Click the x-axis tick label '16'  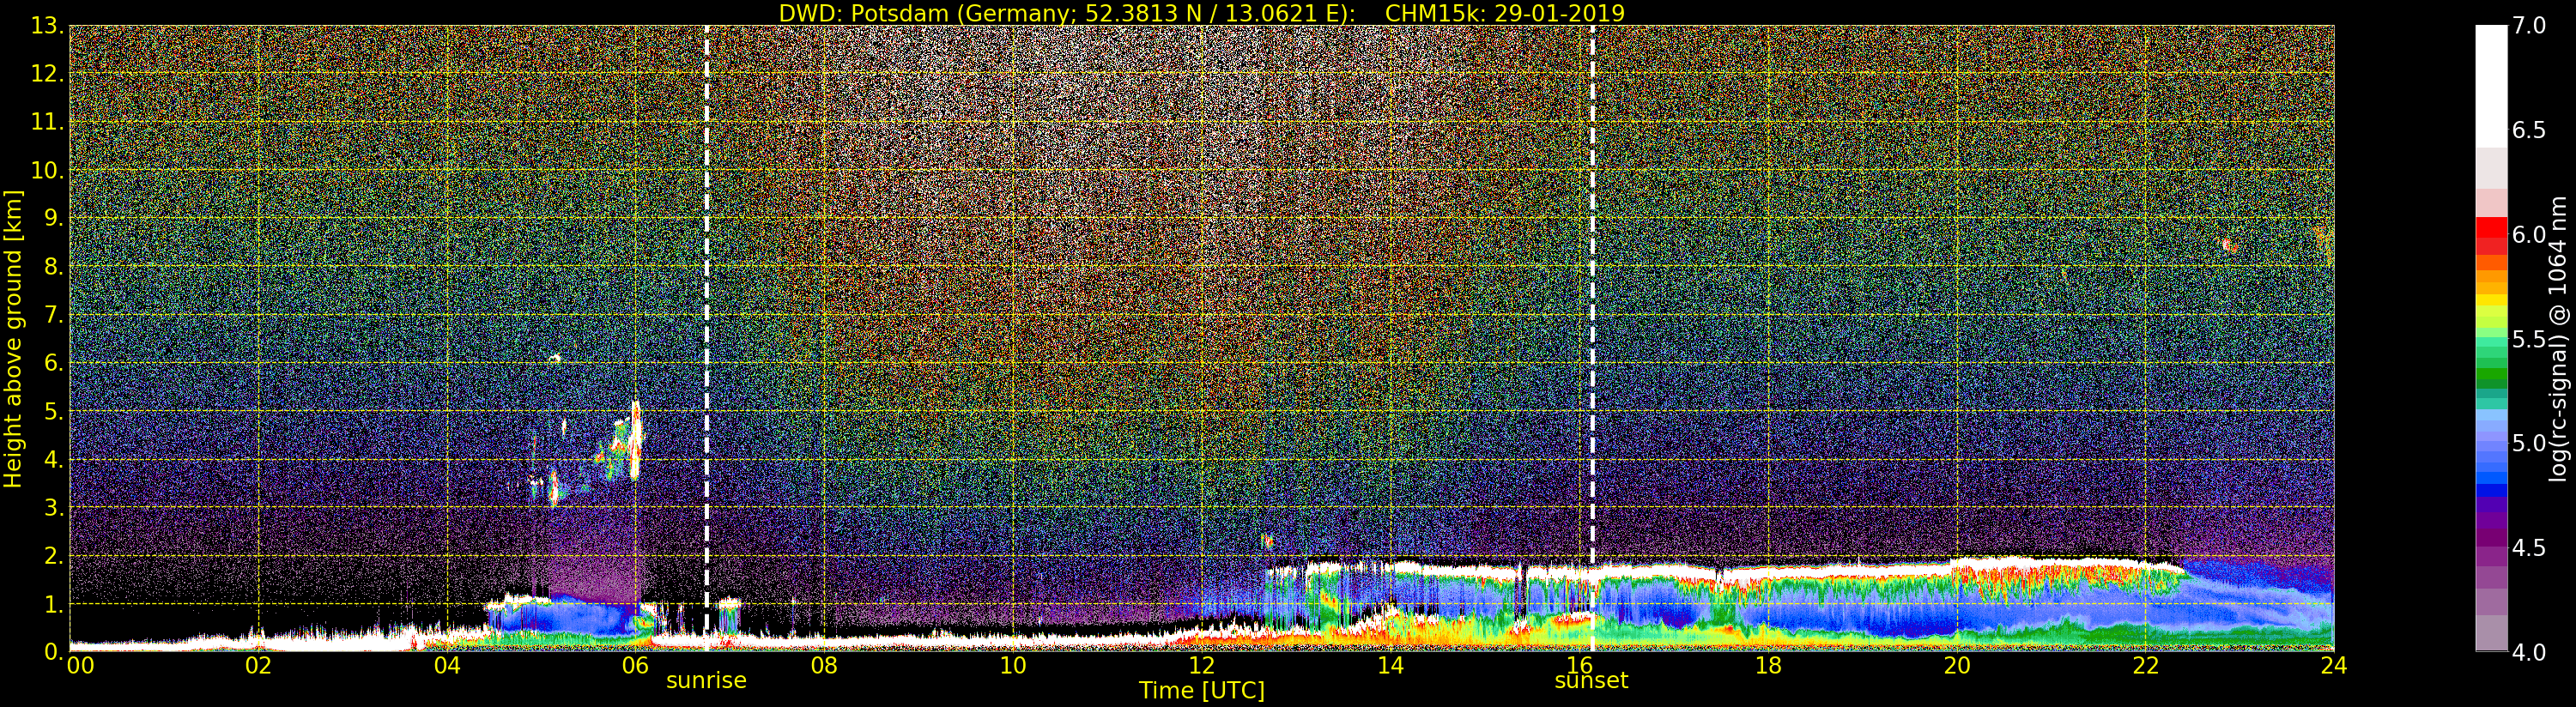pyautogui.click(x=1579, y=665)
